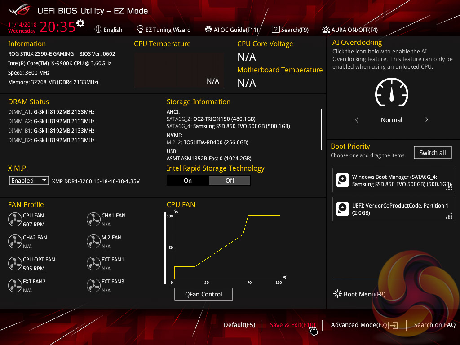Click the AI Overclocking gauge icon
Screen dimensions: 460x345
(391, 93)
